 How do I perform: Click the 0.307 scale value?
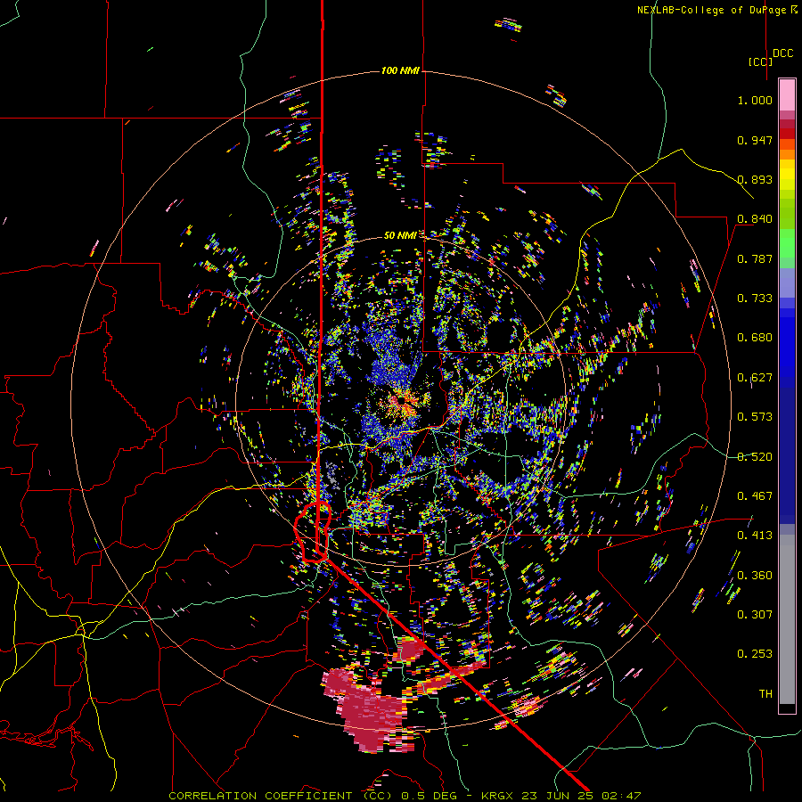click(x=755, y=615)
